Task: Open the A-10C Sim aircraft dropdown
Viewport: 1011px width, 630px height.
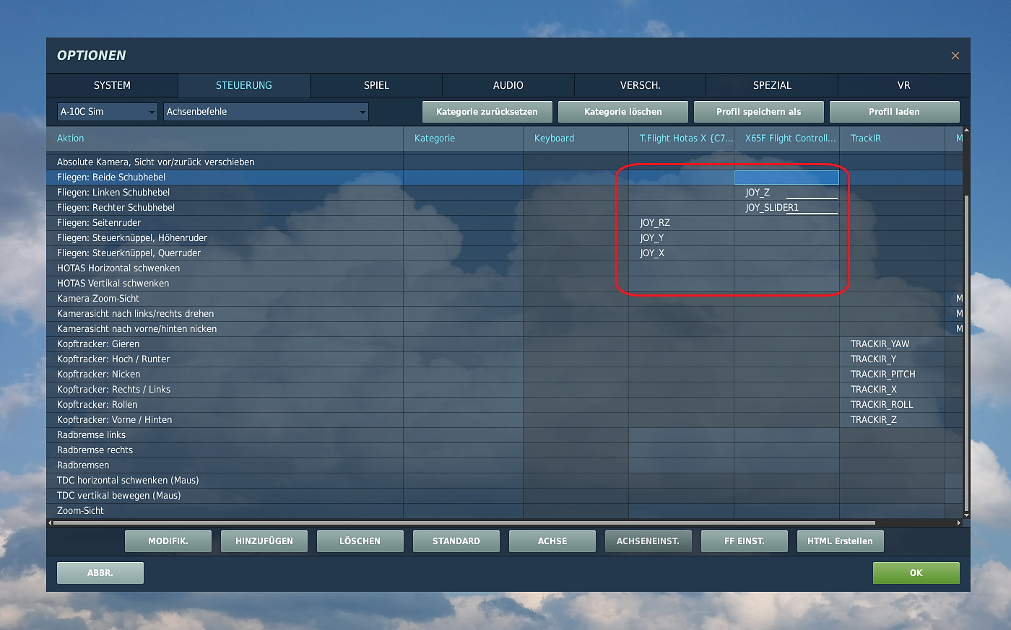Action: [x=107, y=112]
